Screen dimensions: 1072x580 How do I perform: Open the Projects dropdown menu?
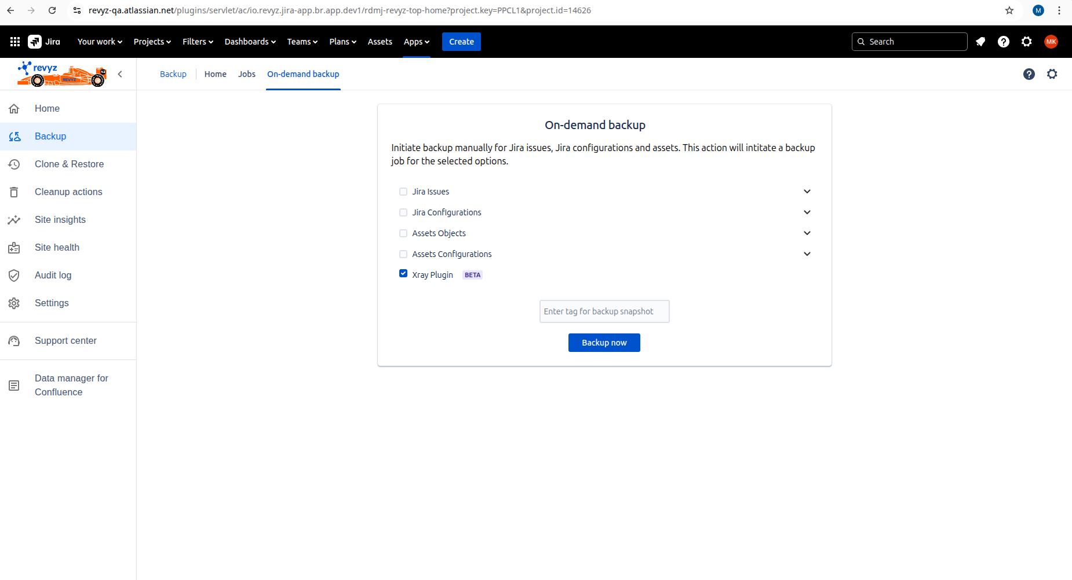152,42
